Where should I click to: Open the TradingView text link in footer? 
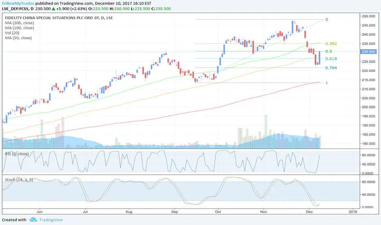tap(51, 220)
